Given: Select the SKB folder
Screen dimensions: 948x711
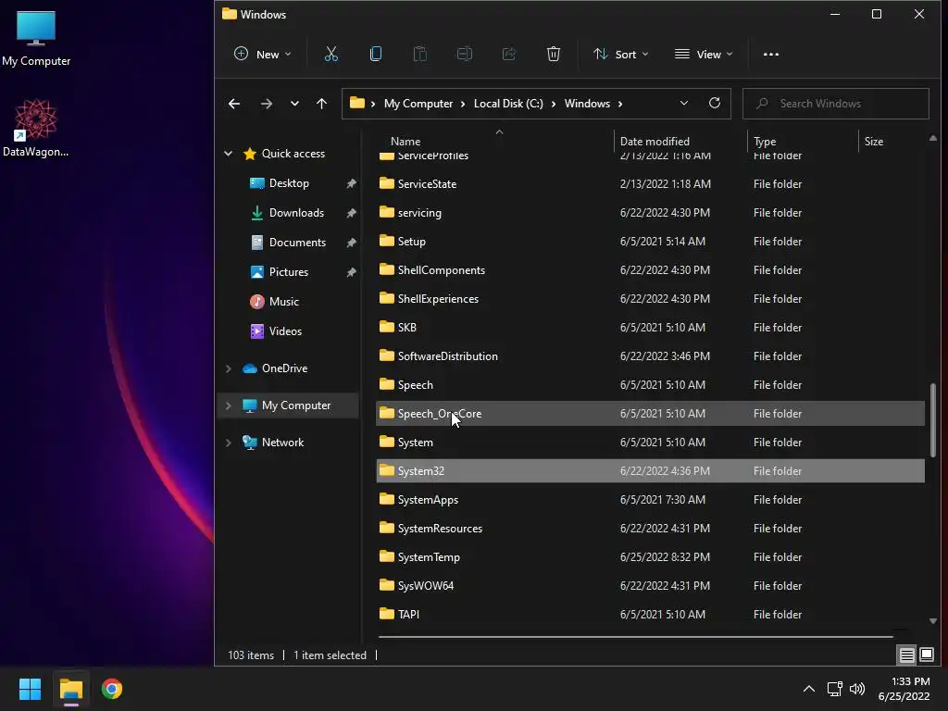Looking at the screenshot, I should [x=650, y=327].
